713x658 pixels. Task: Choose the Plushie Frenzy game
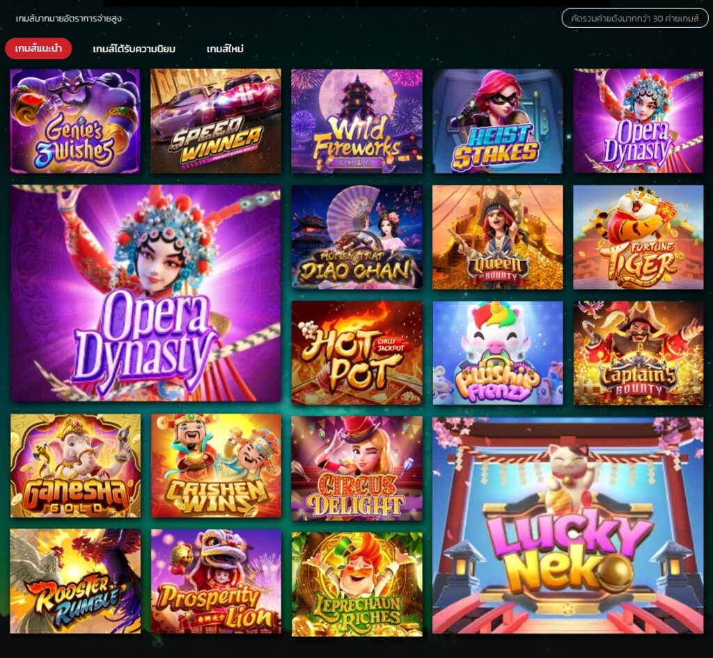pos(497,353)
